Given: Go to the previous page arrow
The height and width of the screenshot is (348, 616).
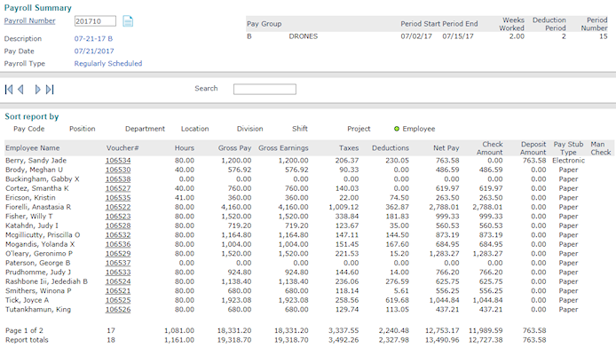Looking at the screenshot, I should (20, 90).
